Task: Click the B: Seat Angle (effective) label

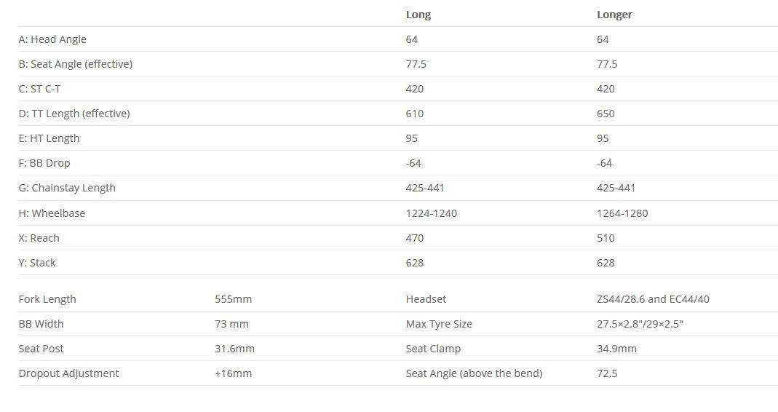Action: (x=76, y=65)
